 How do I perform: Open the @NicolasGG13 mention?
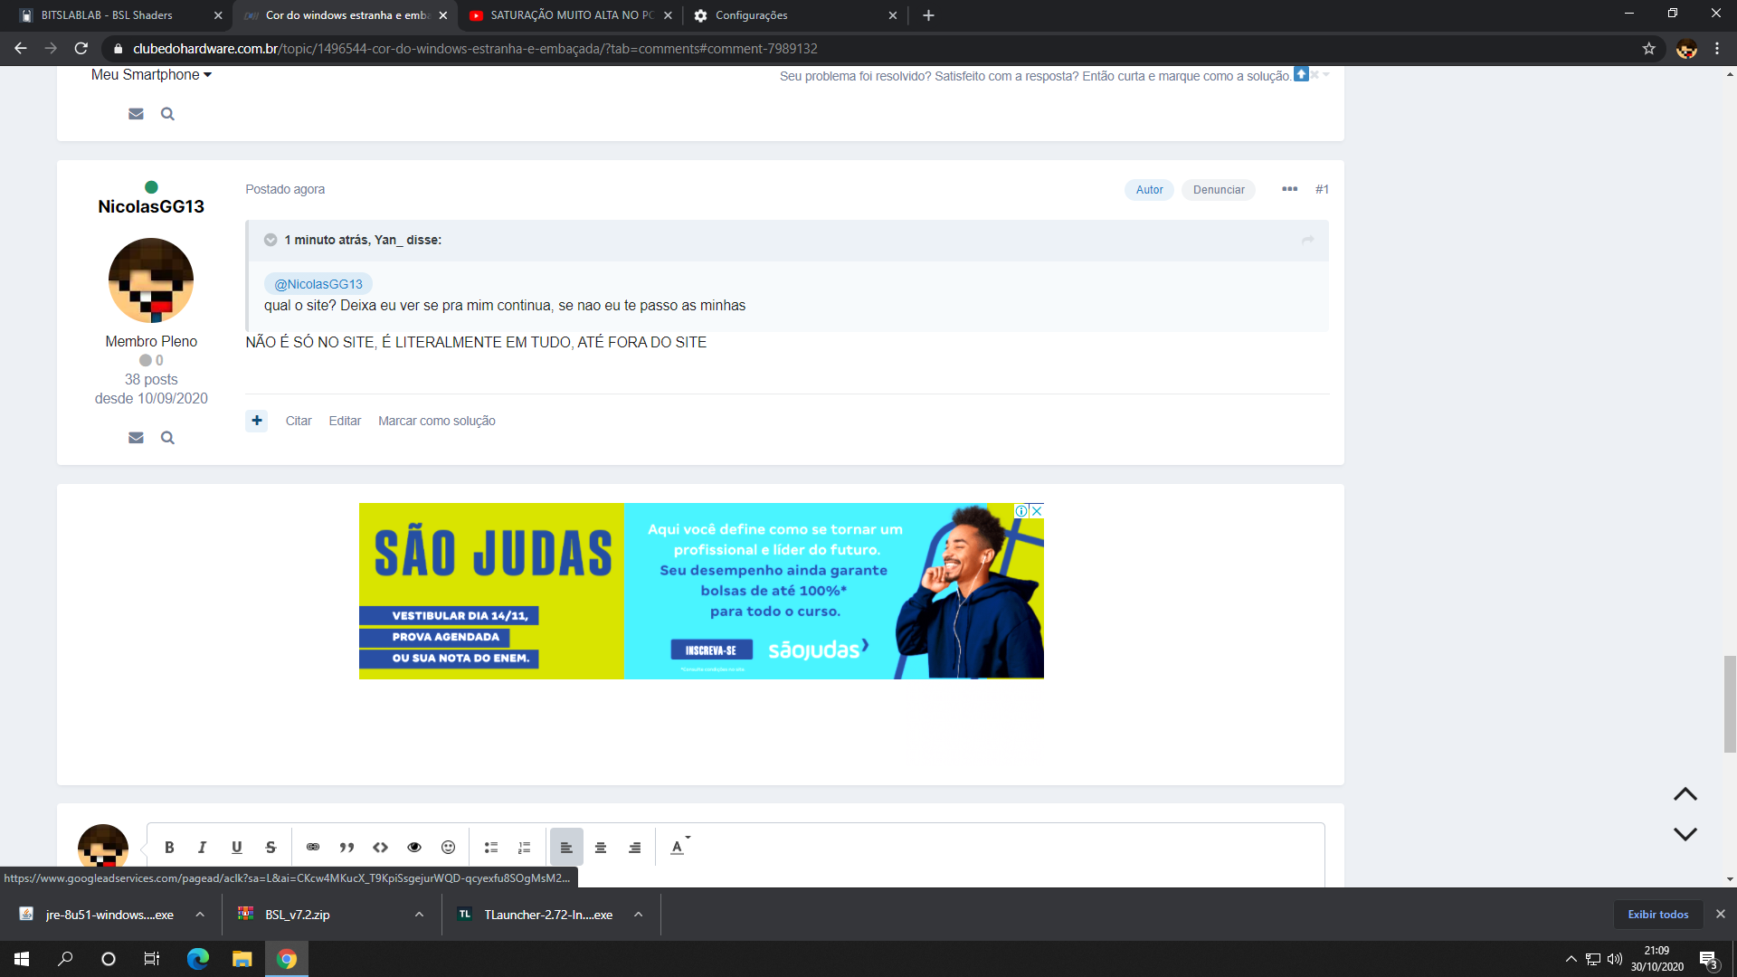[x=318, y=284]
